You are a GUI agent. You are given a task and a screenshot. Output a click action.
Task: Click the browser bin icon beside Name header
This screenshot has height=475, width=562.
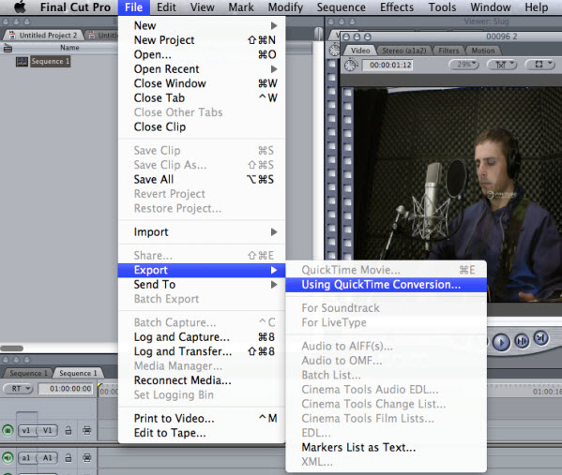[8, 48]
